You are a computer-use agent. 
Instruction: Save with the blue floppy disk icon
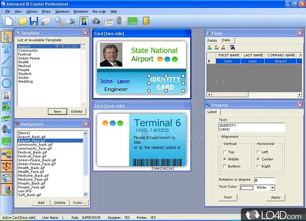coord(34,21)
